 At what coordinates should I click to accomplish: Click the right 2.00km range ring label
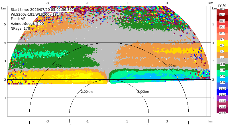(x=143, y=92)
